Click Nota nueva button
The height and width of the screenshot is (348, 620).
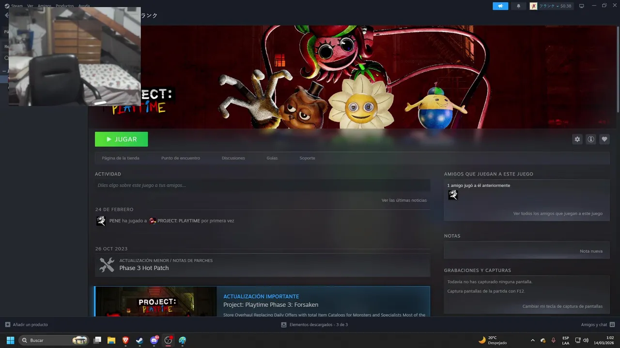click(x=591, y=251)
